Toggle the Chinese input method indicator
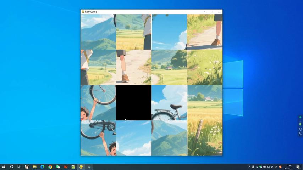 pyautogui.click(x=276, y=167)
